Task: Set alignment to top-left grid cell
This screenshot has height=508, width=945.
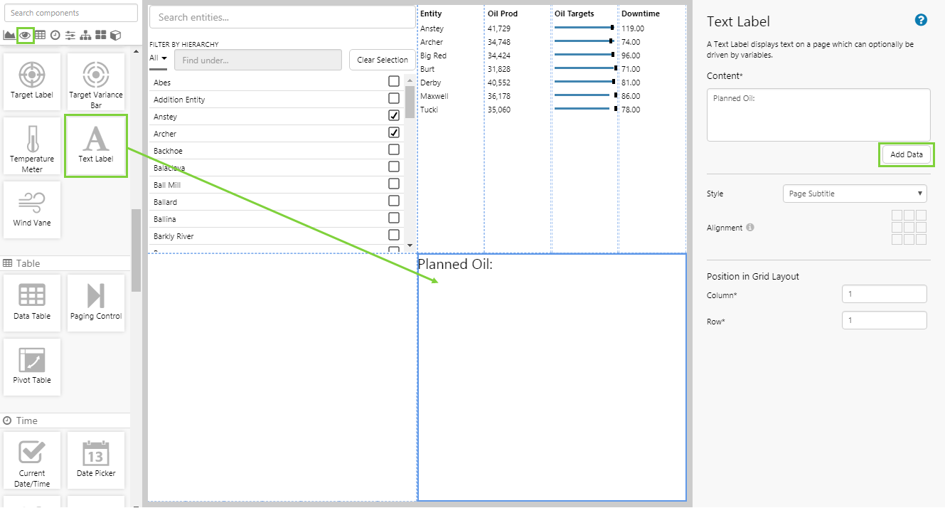Action: coord(897,216)
